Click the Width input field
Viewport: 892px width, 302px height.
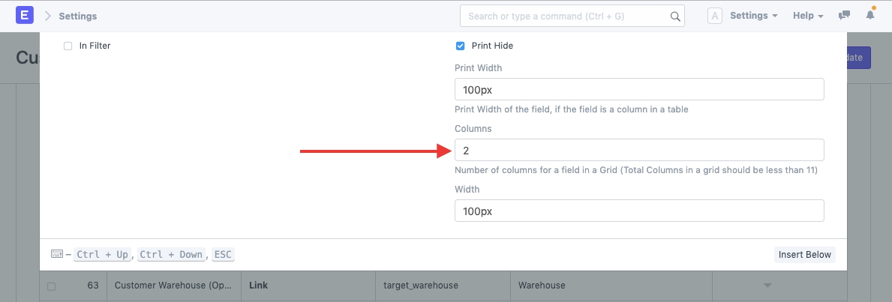pos(639,211)
